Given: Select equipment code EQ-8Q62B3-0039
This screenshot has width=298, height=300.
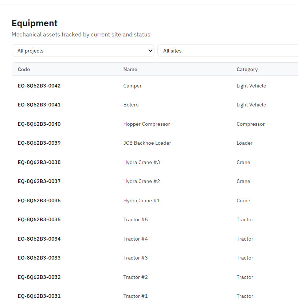Looking at the screenshot, I should [x=39, y=143].
